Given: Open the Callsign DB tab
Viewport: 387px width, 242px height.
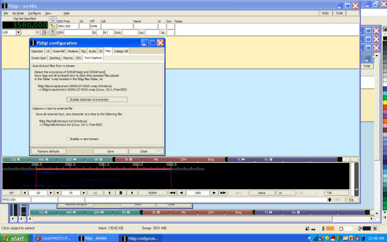Looking at the screenshot, I should click(x=121, y=51).
